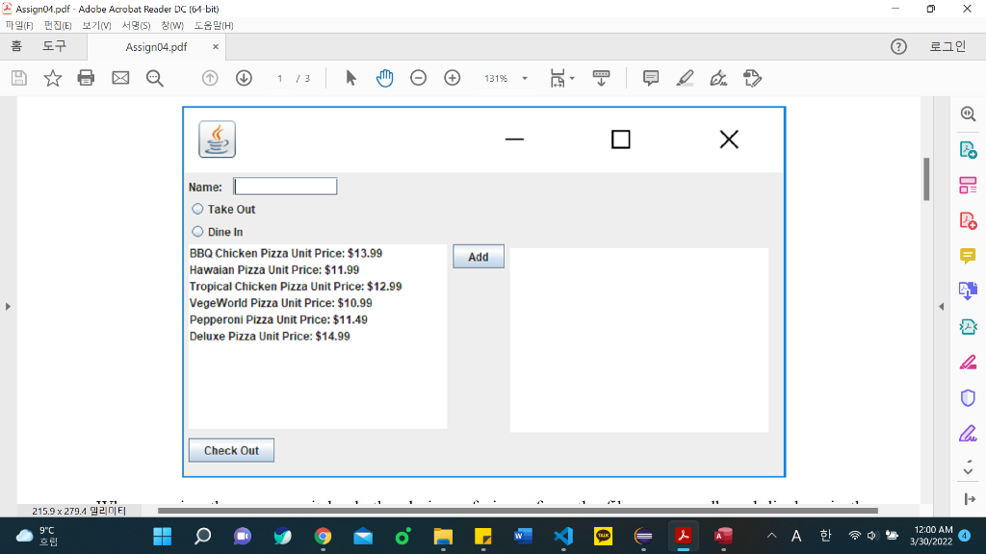Open Microsoft Word from taskbar
This screenshot has width=986, height=554.
(523, 537)
